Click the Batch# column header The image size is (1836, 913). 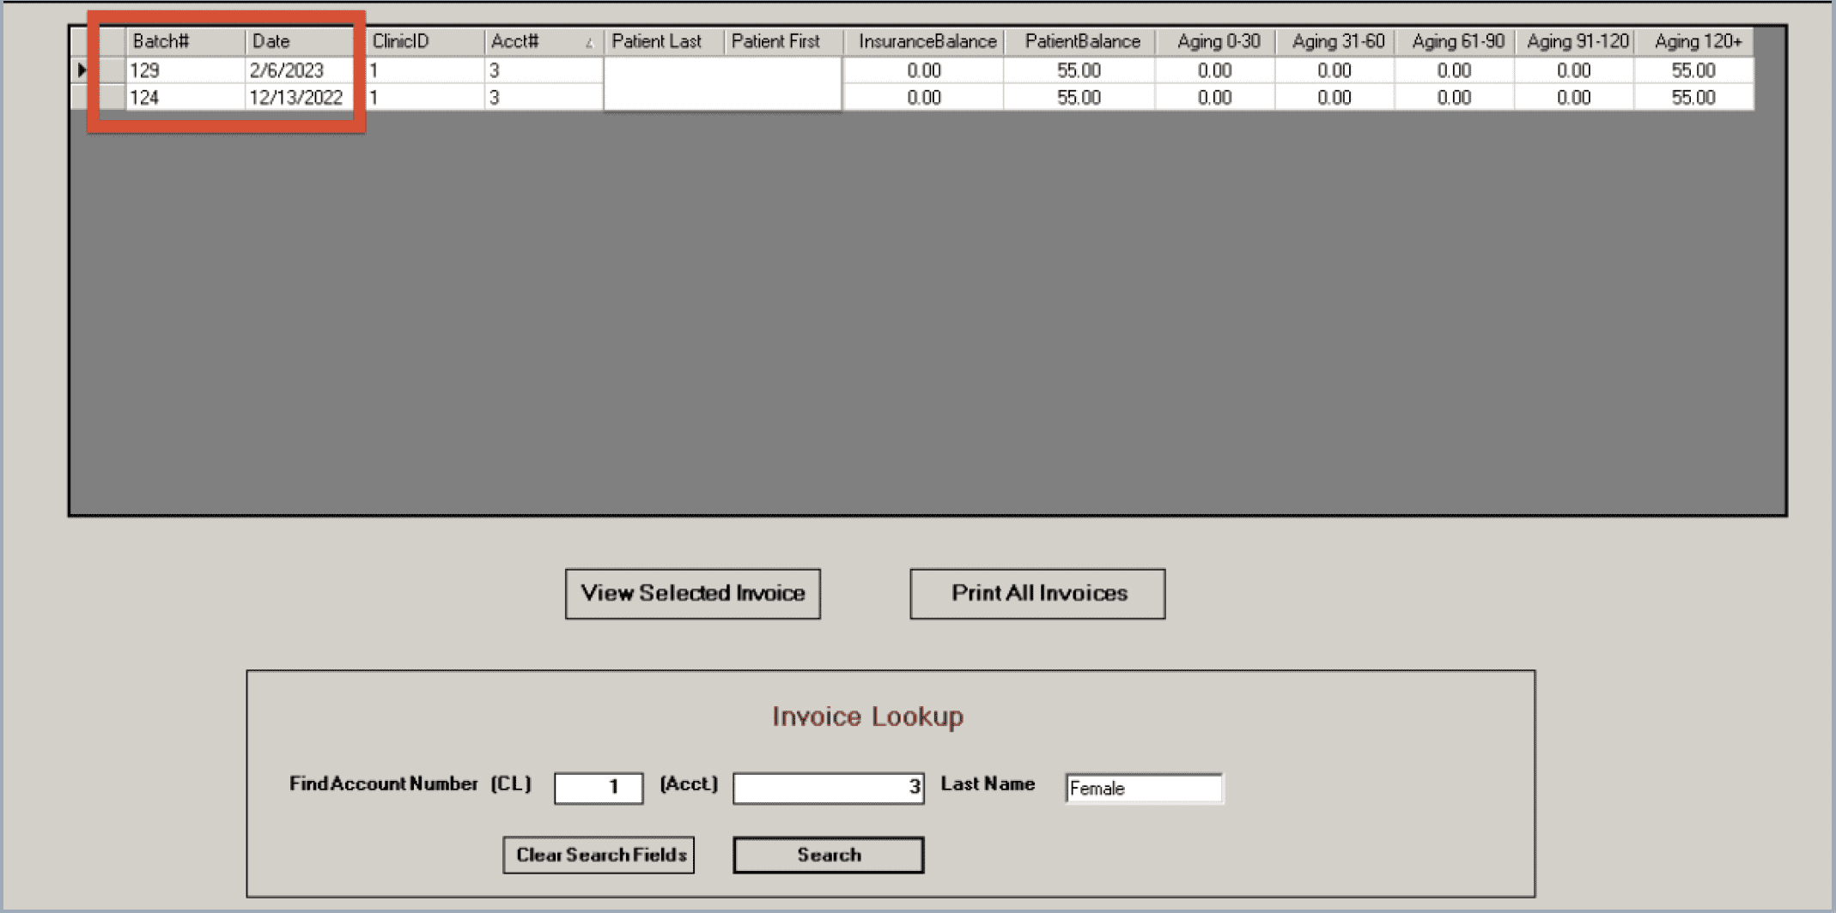pos(185,41)
